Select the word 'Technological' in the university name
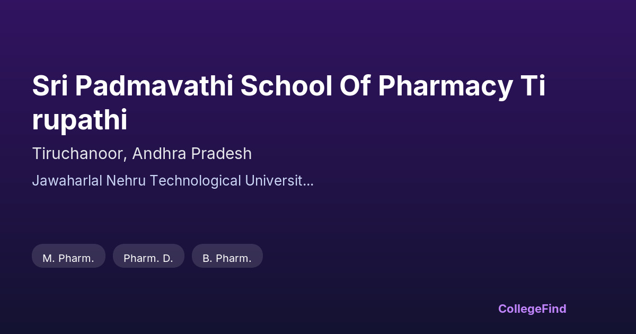636x334 pixels. 195,181
